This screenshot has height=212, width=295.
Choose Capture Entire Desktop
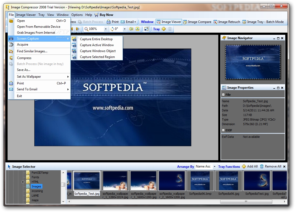coord(97,39)
